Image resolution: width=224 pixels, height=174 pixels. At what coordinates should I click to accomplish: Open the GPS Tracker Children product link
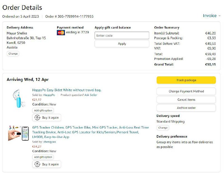click(x=90, y=128)
